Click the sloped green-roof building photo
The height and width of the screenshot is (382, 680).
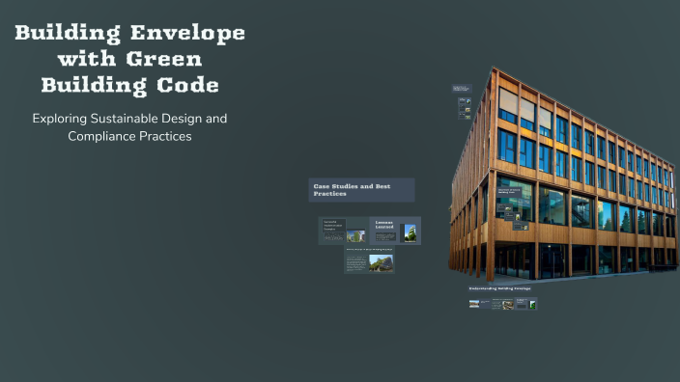[x=381, y=263]
